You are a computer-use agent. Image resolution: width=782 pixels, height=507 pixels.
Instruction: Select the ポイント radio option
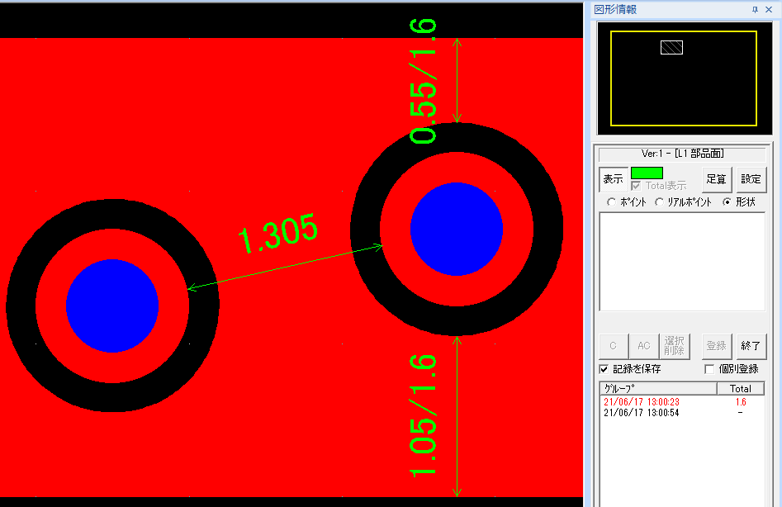coord(611,202)
